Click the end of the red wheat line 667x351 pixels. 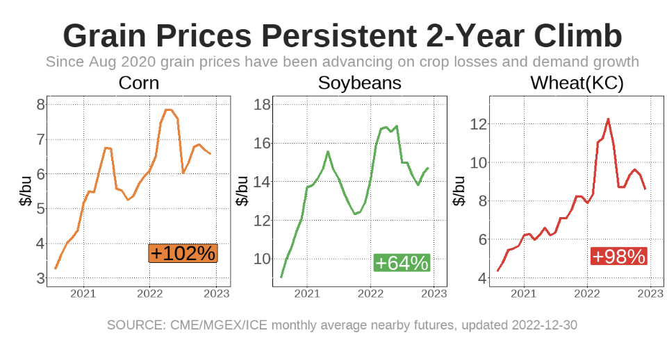pyautogui.click(x=645, y=188)
